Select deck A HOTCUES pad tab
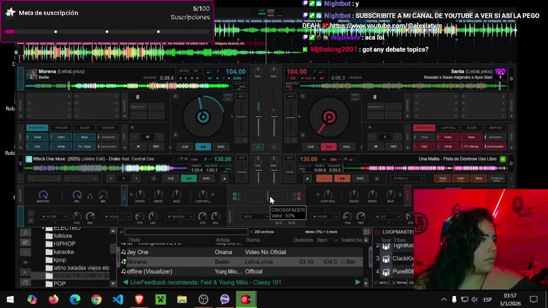This screenshot has height=308, width=548. pos(61,128)
